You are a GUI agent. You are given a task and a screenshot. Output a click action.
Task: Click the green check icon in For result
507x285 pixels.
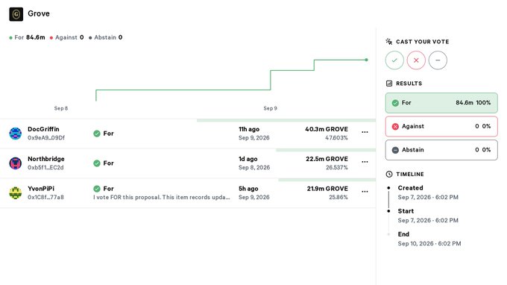pyautogui.click(x=395, y=103)
